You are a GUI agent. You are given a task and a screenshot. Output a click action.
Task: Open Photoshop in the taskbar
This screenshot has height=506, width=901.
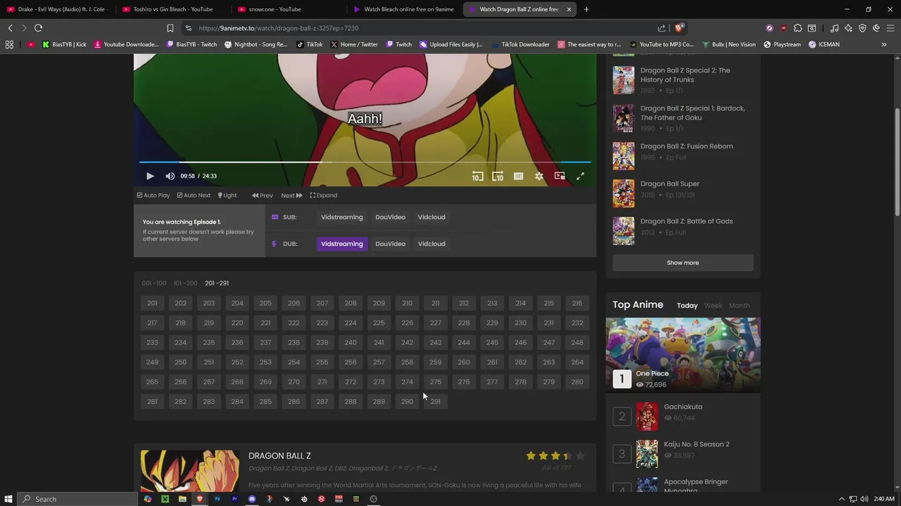[217, 499]
